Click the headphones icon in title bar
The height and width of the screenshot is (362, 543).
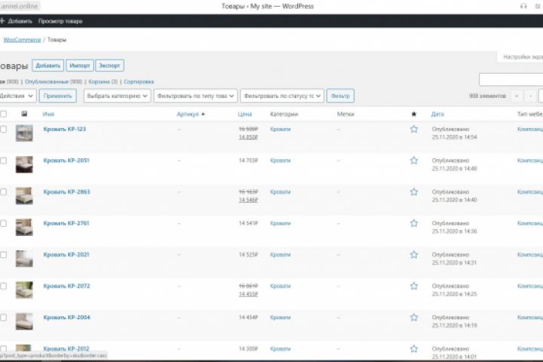523,6
